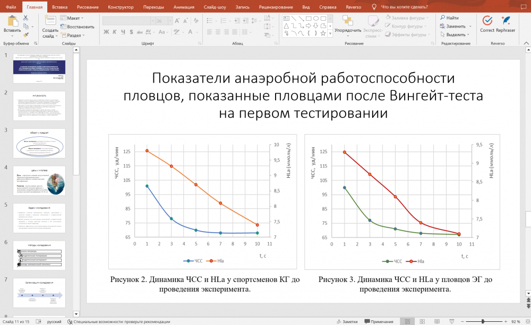Screen dimensions: 531x325
Task: Click the zoom slider in status bar
Action: click(x=483, y=321)
